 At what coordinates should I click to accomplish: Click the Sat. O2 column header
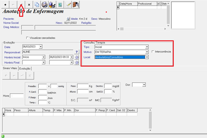pos(121,110)
